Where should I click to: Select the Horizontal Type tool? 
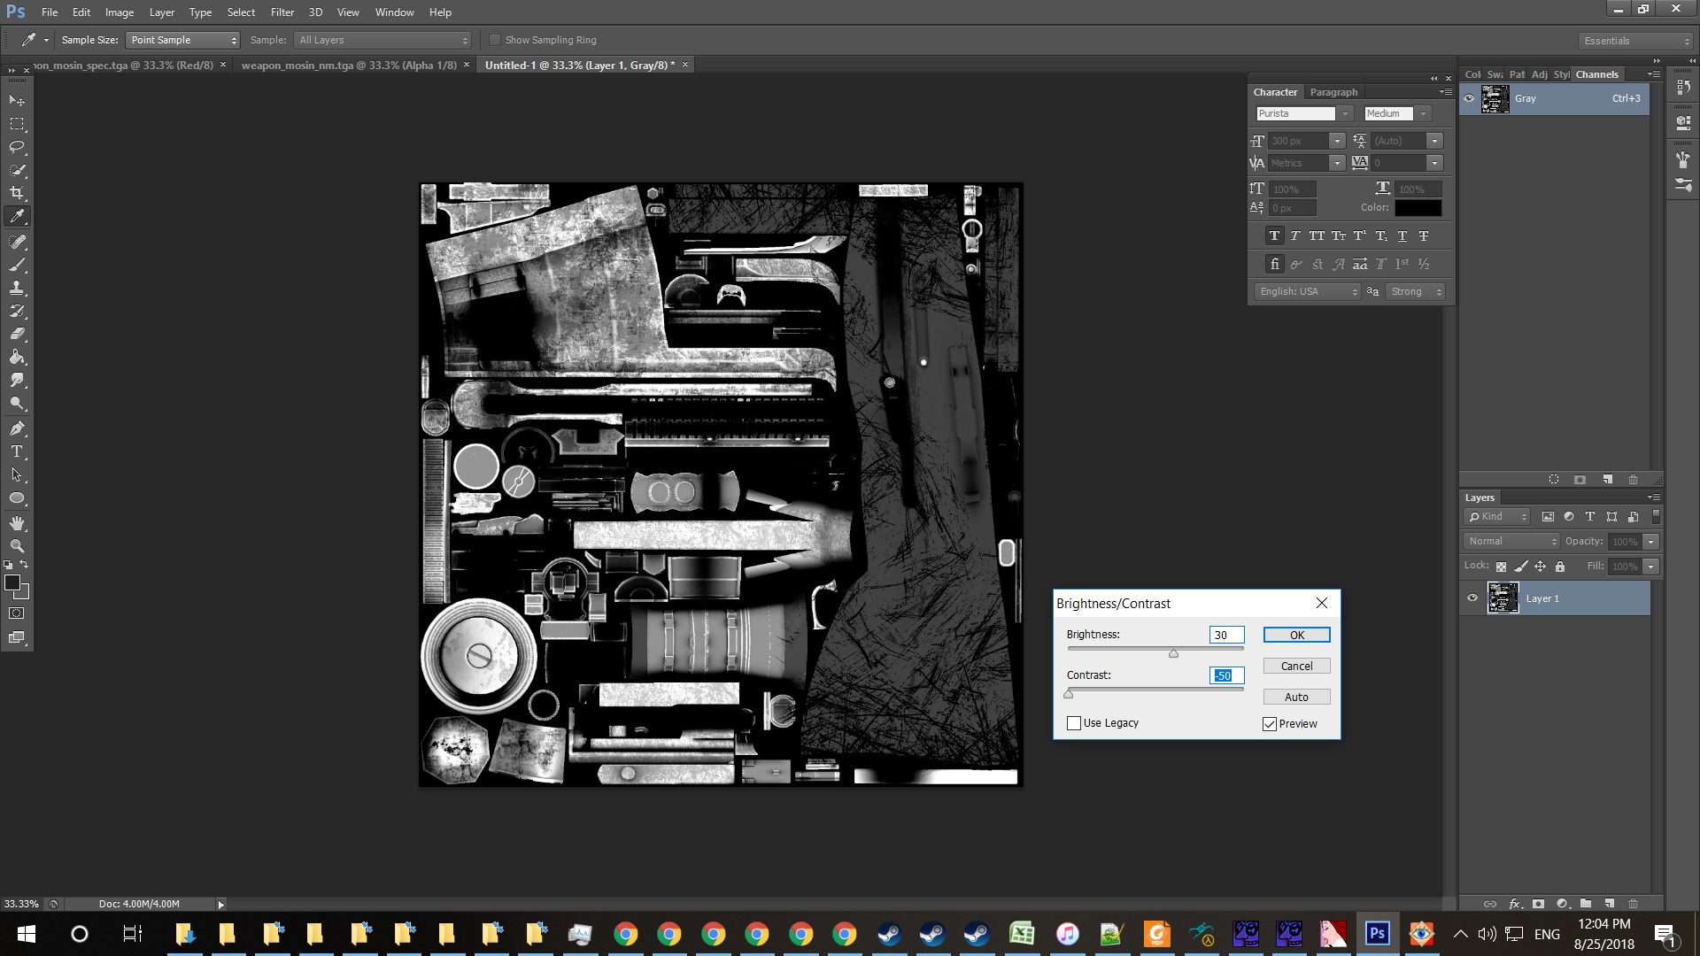(x=17, y=451)
